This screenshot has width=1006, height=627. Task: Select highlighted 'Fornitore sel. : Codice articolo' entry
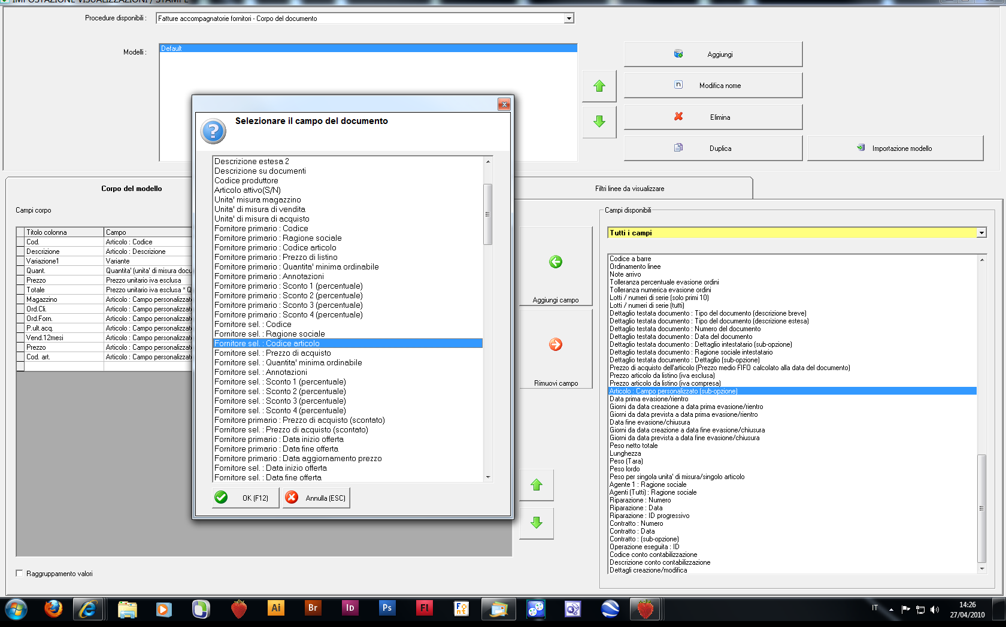[348, 343]
